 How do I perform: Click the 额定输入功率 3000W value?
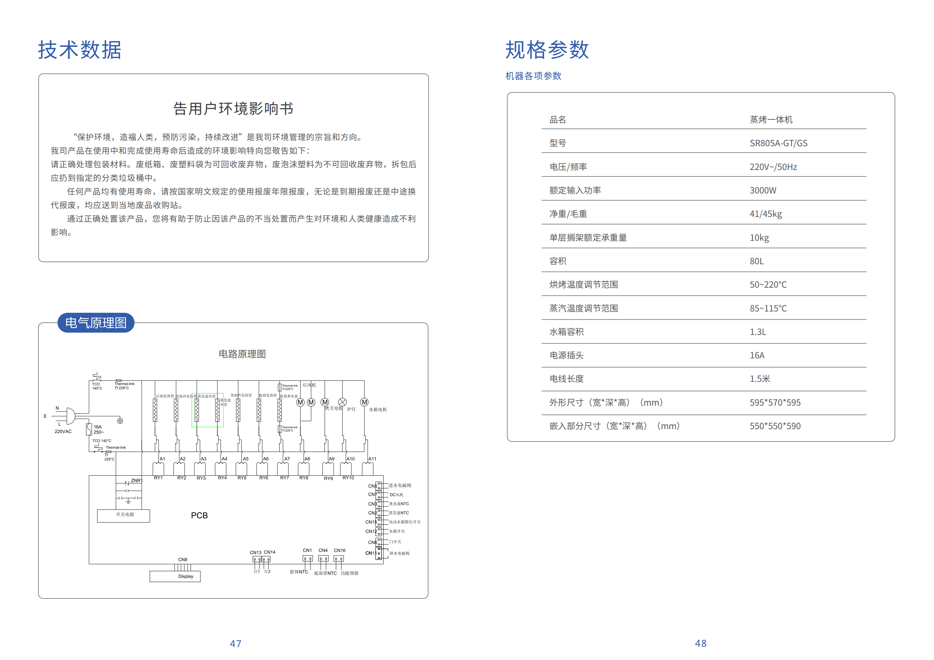click(x=763, y=190)
